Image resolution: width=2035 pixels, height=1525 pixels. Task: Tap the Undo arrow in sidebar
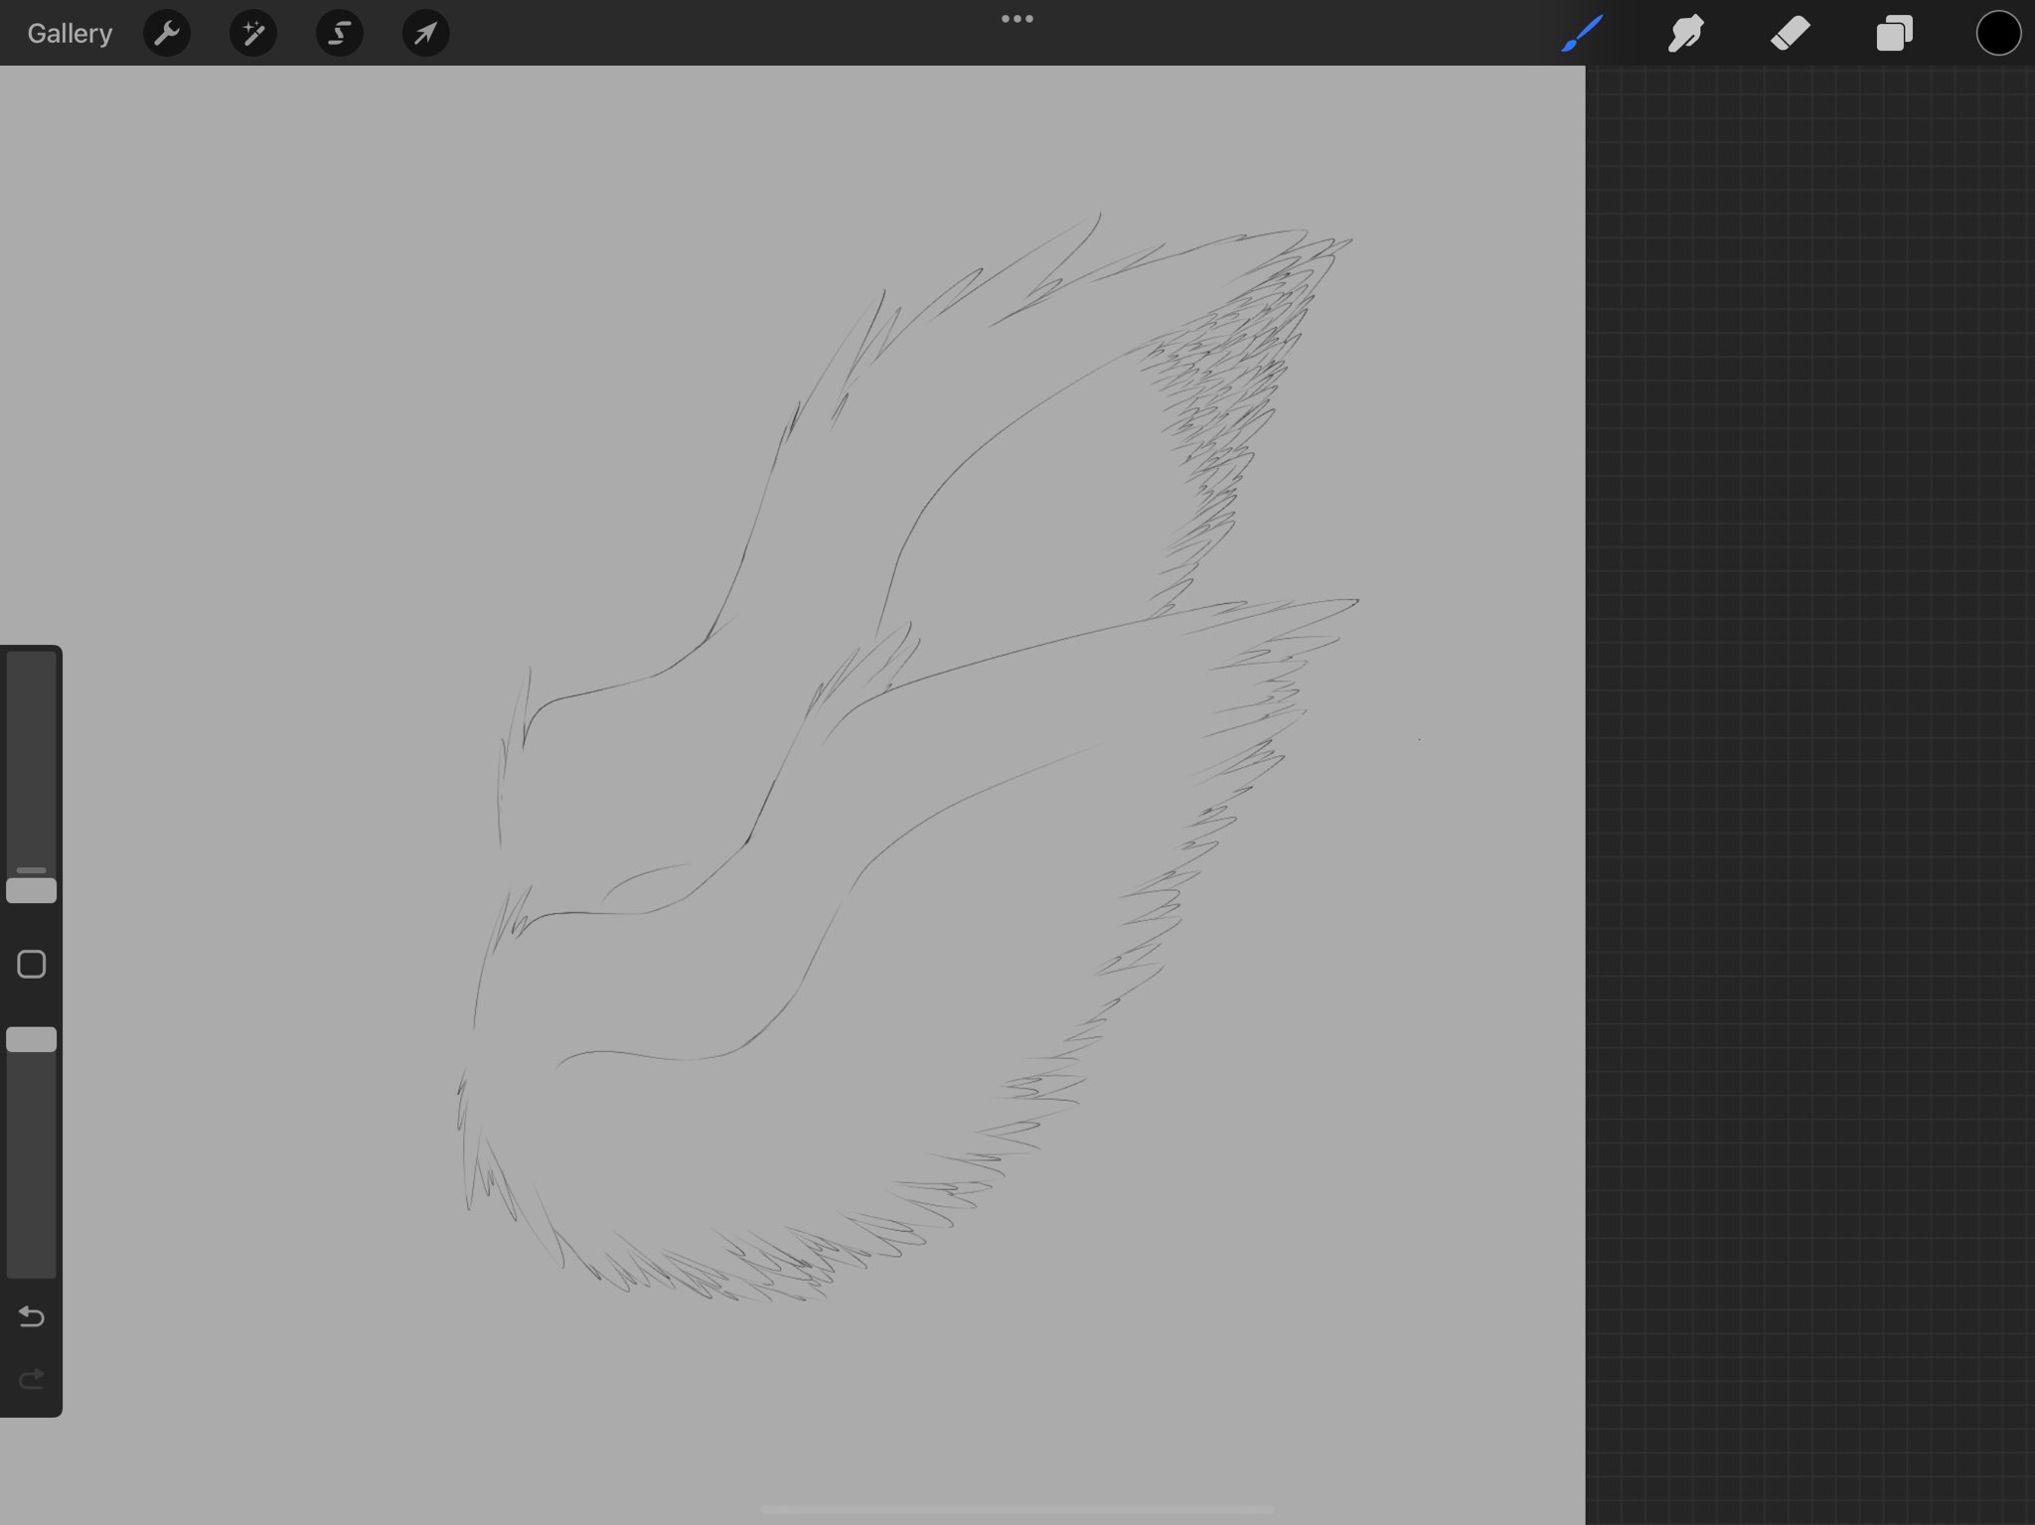tap(32, 1317)
